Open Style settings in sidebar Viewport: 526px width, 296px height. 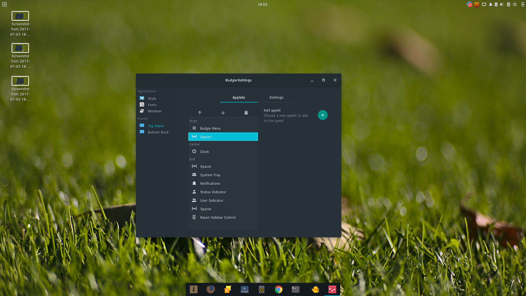(155, 98)
